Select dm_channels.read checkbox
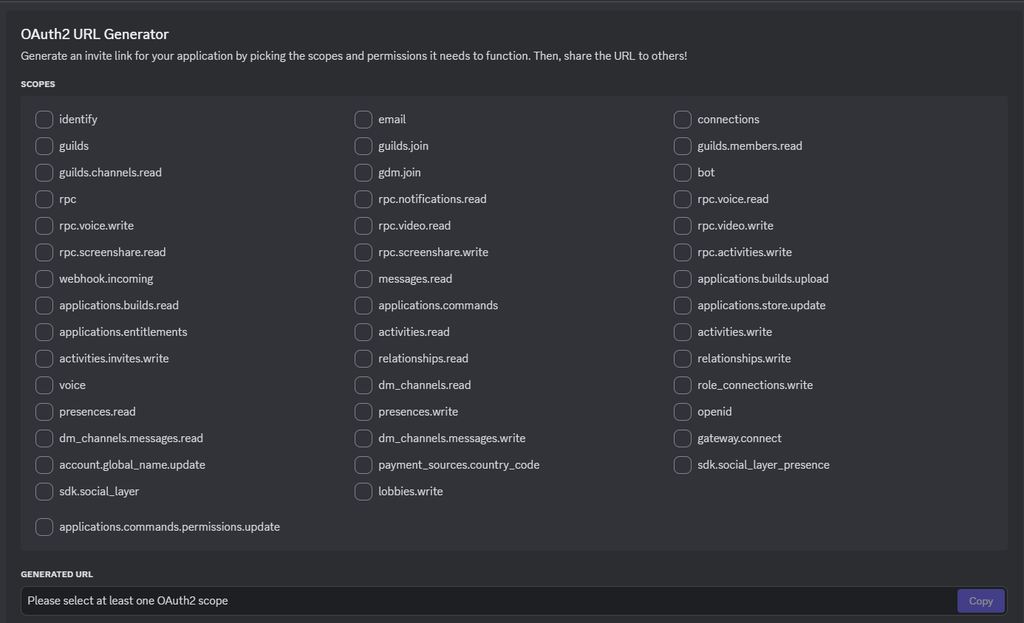The image size is (1024, 623). pos(363,385)
